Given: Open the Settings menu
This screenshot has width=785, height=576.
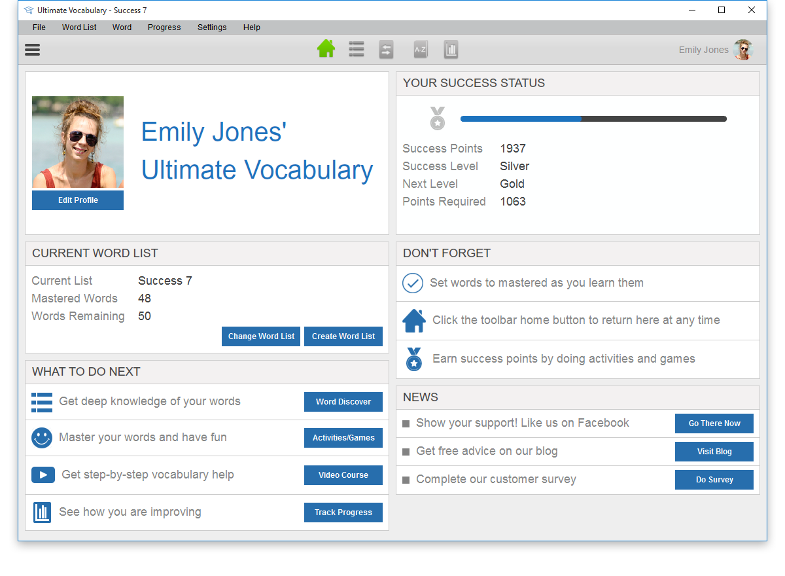Looking at the screenshot, I should point(212,27).
